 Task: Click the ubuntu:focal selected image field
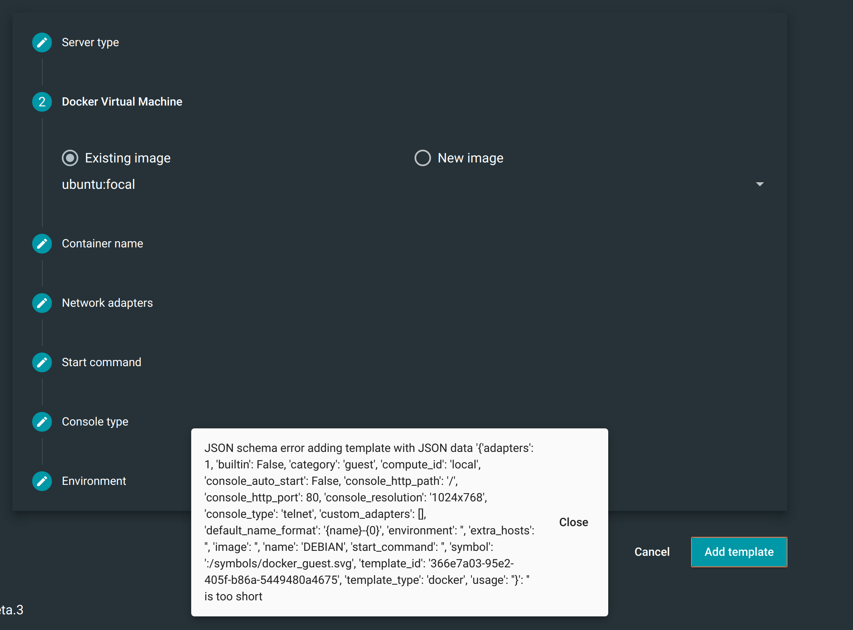click(x=98, y=184)
